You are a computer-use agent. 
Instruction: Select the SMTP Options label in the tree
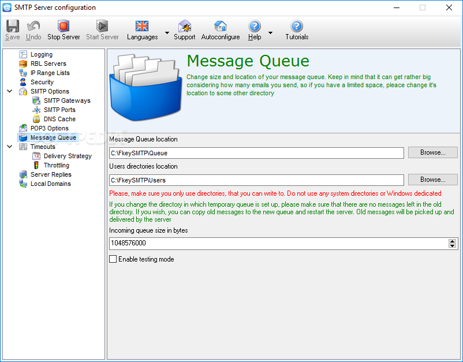(x=50, y=91)
